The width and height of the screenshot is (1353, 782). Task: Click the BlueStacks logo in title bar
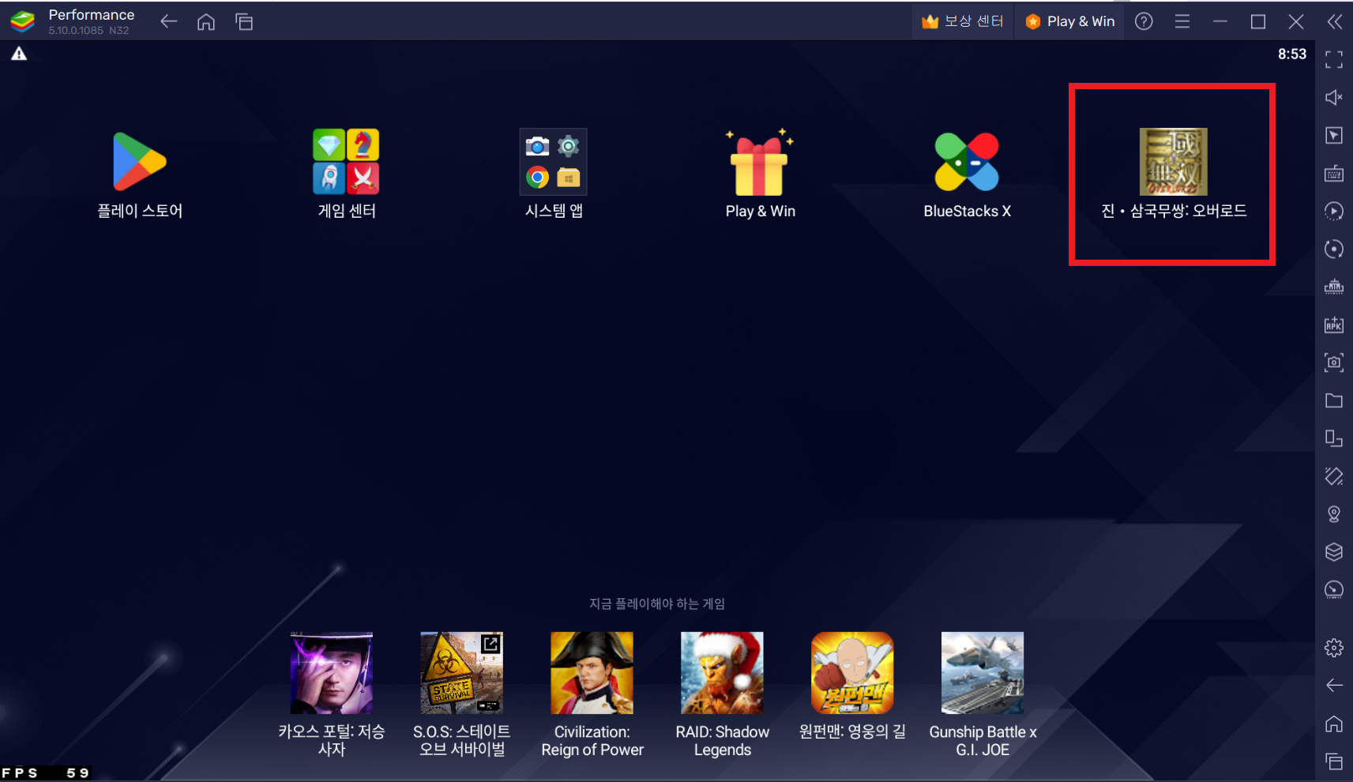(23, 21)
